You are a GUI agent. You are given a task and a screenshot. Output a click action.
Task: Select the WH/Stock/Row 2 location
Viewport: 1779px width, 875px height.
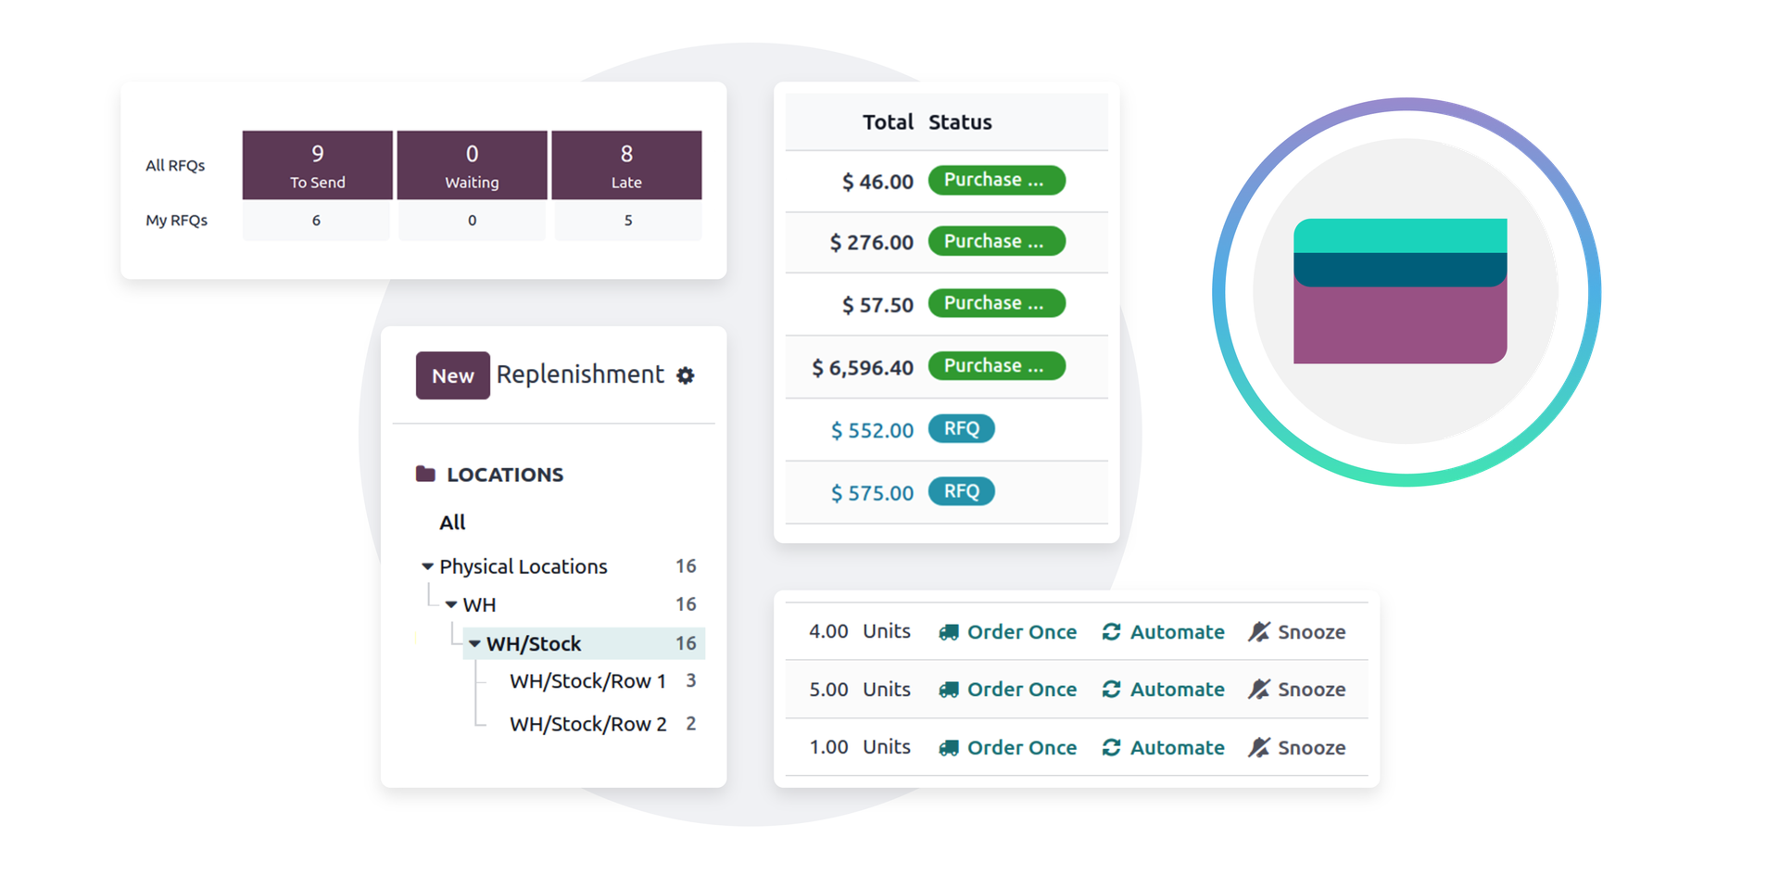click(587, 724)
